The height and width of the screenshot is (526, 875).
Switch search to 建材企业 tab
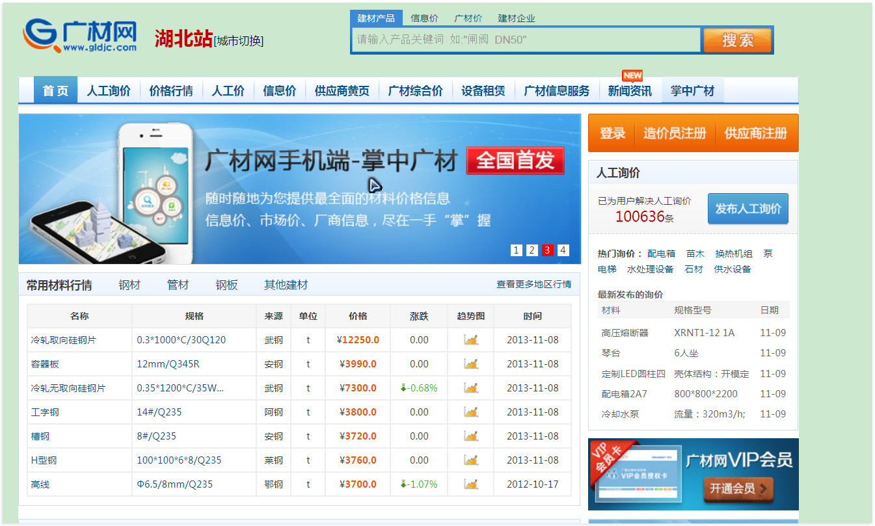pyautogui.click(x=517, y=18)
